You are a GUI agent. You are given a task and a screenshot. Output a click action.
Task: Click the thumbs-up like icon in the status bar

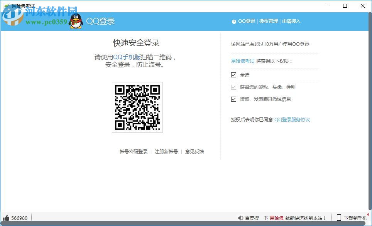click(x=5, y=218)
